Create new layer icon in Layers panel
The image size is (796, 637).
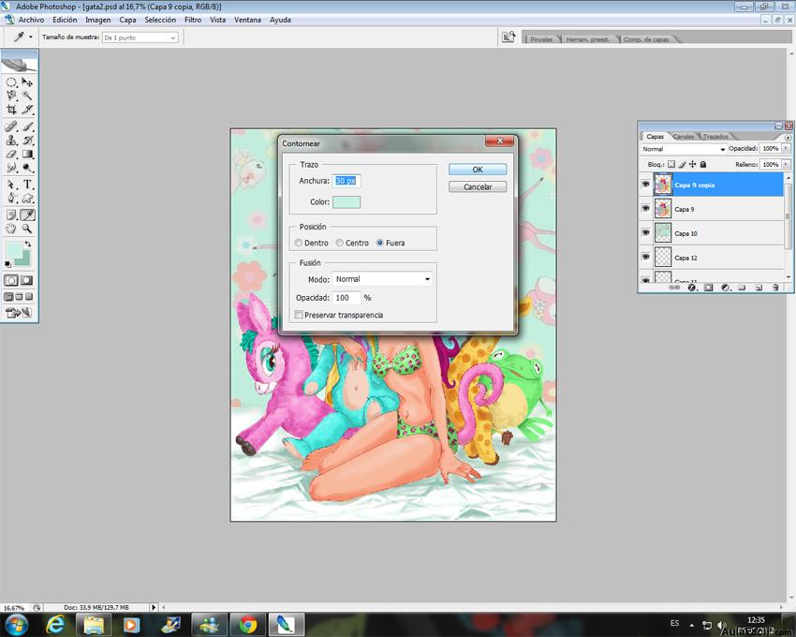pyautogui.click(x=759, y=288)
